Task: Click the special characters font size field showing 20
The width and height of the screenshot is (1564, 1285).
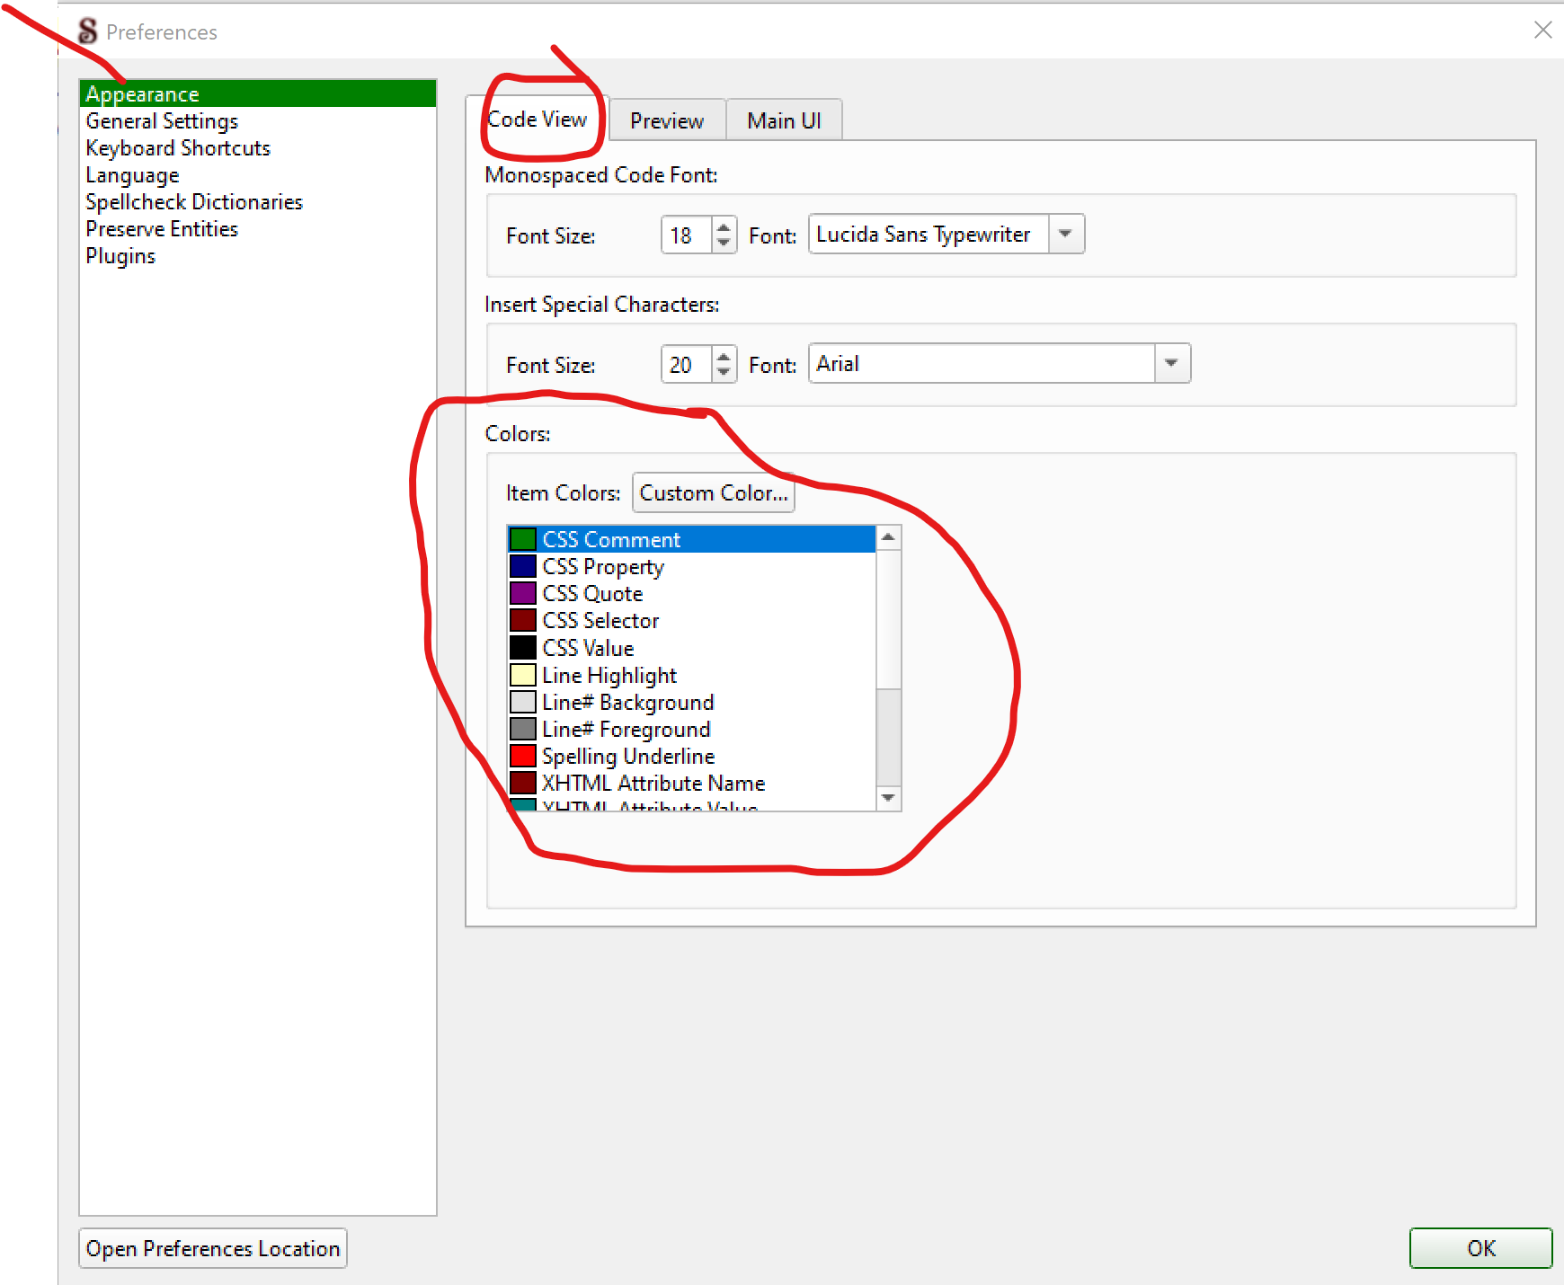Action: coord(687,365)
